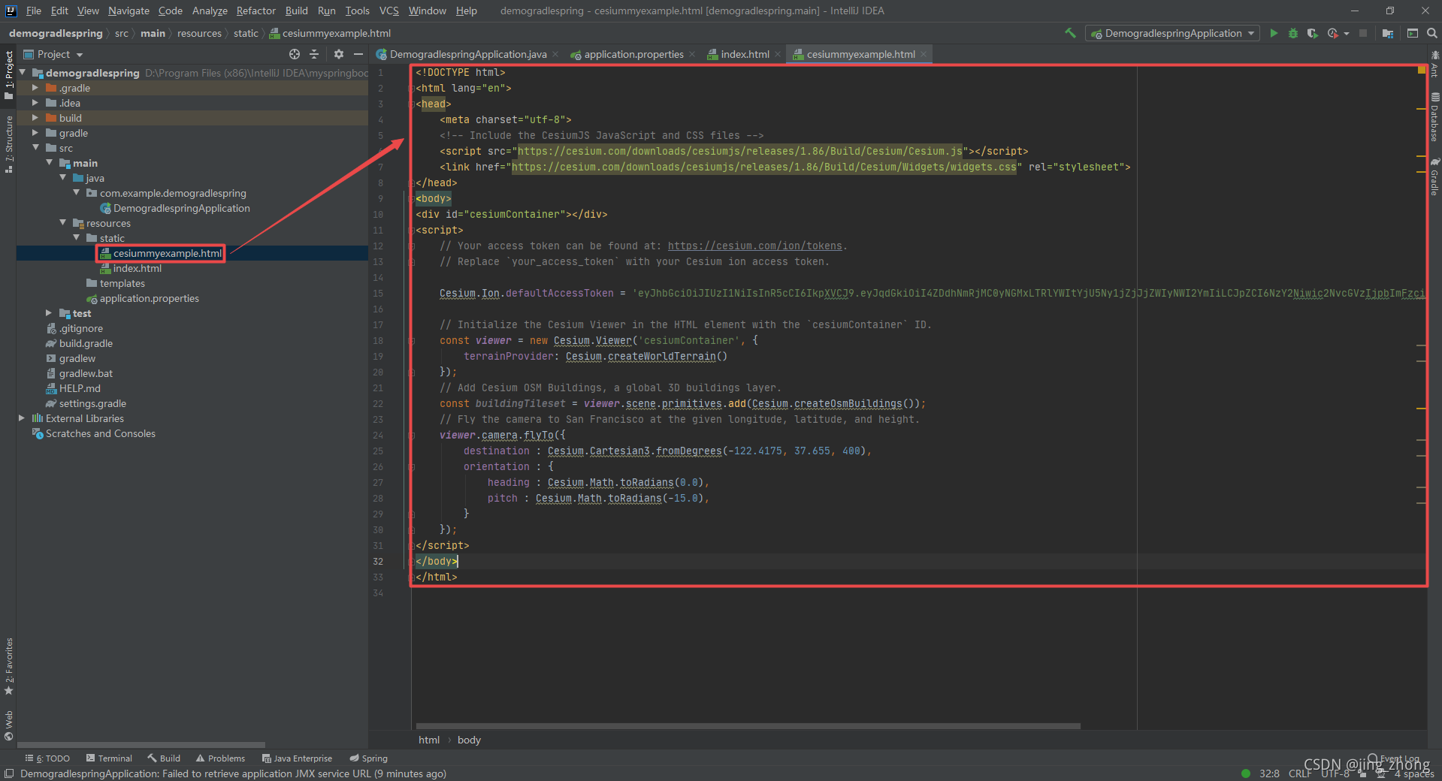Close the application.properties editor tab
The width and height of the screenshot is (1442, 781).
pos(692,54)
